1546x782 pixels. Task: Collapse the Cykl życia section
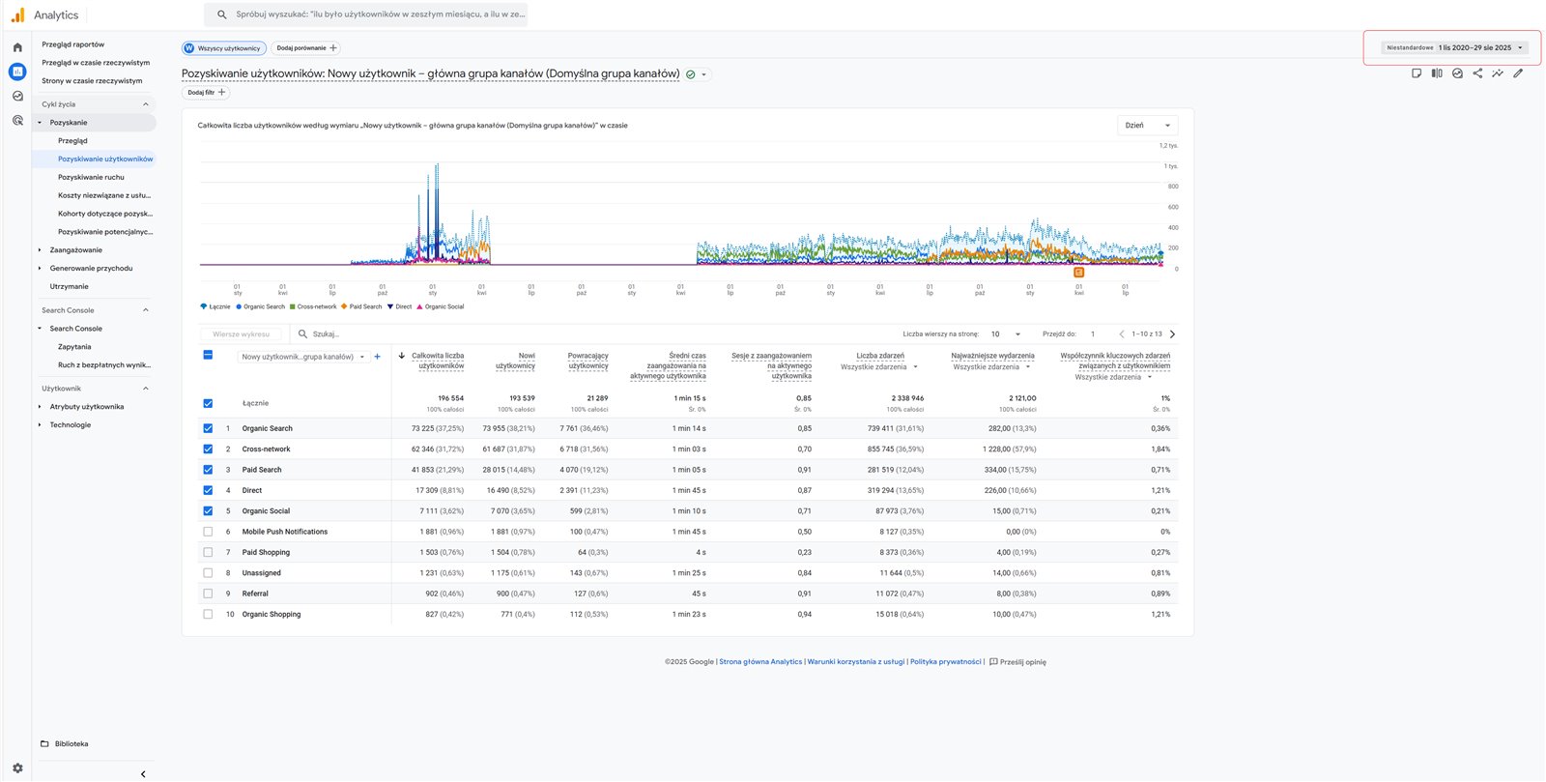146,104
